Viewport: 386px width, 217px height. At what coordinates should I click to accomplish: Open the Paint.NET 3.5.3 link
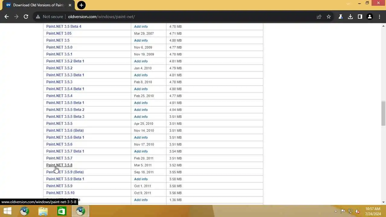click(x=59, y=82)
